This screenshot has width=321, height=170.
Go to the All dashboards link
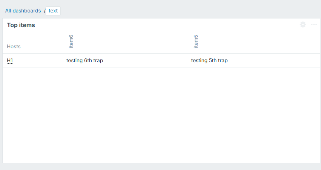[x=23, y=11]
